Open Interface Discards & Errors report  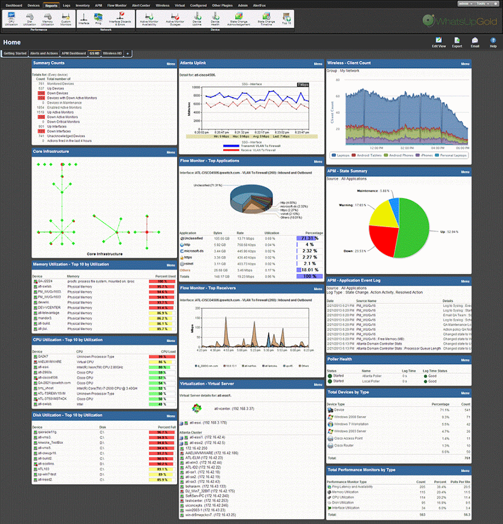[x=120, y=18]
